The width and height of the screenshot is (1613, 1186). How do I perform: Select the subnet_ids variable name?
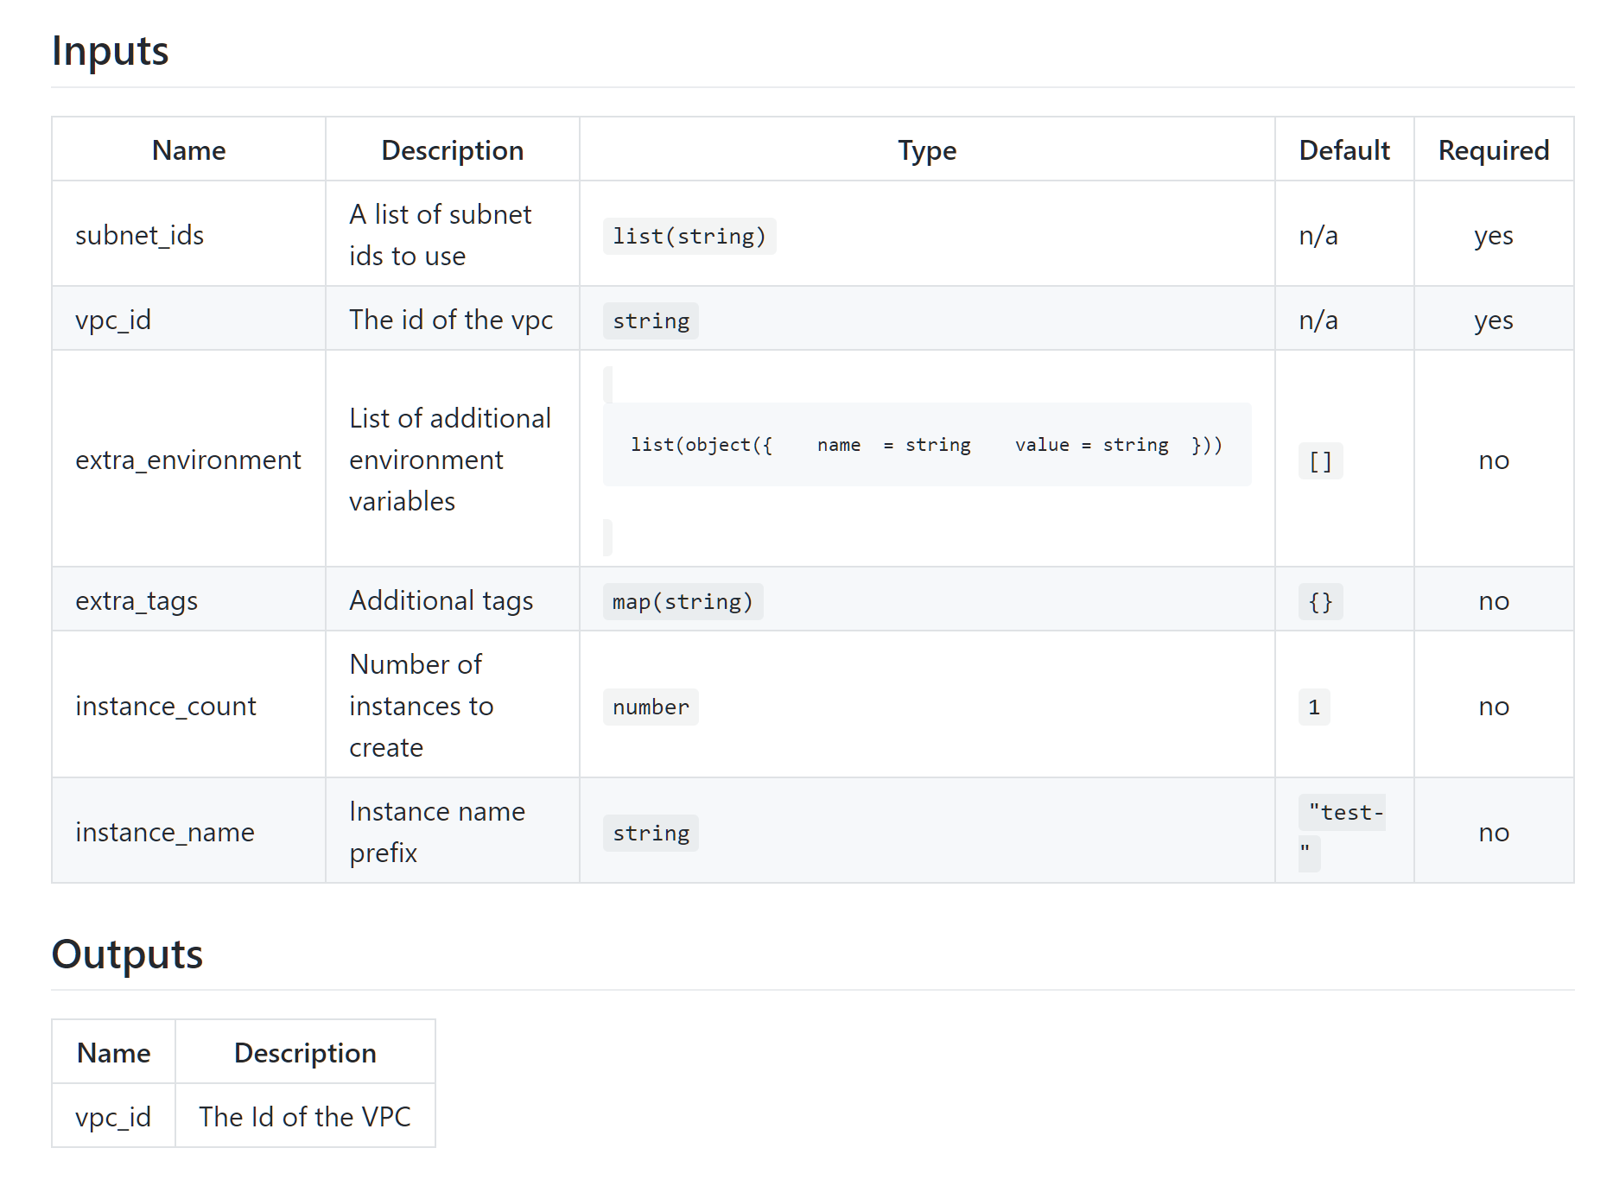(x=139, y=235)
